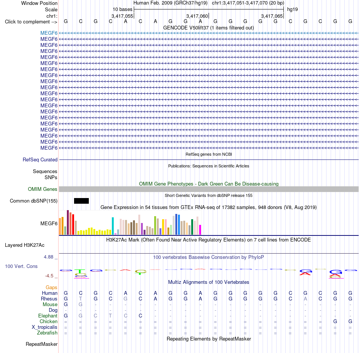The image size is (359, 353).
Task: Click the '10 bases' scale bar text
Action: (x=122, y=9)
